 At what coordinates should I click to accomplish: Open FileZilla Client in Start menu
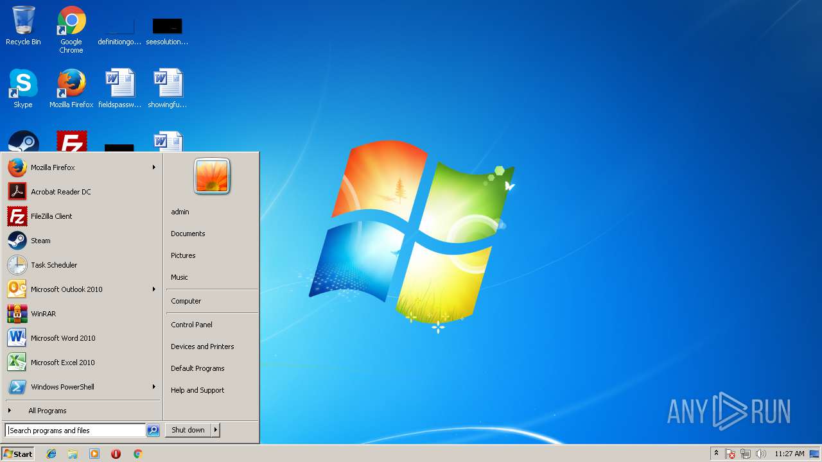(82, 216)
